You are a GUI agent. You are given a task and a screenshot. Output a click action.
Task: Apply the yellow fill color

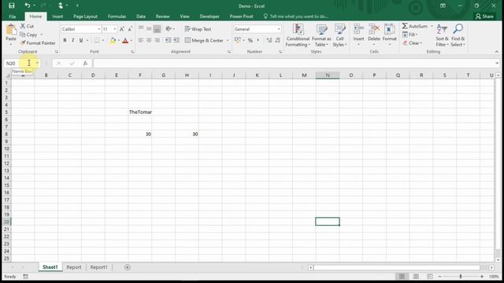point(113,40)
